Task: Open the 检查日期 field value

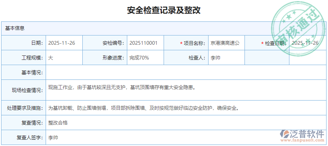Action: [308, 43]
